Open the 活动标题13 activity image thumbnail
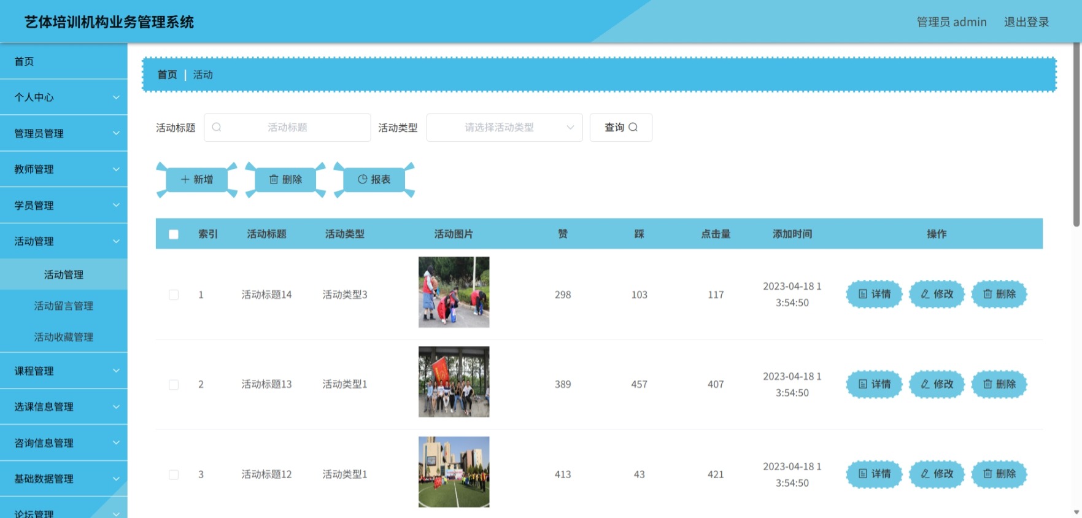1082x518 pixels. click(454, 382)
